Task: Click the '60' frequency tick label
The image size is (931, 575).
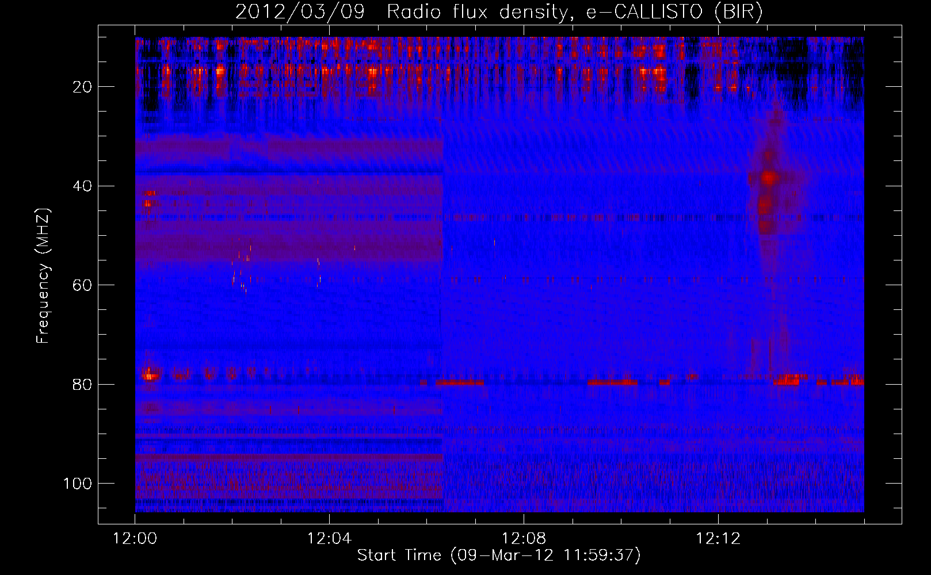Action: (x=83, y=285)
